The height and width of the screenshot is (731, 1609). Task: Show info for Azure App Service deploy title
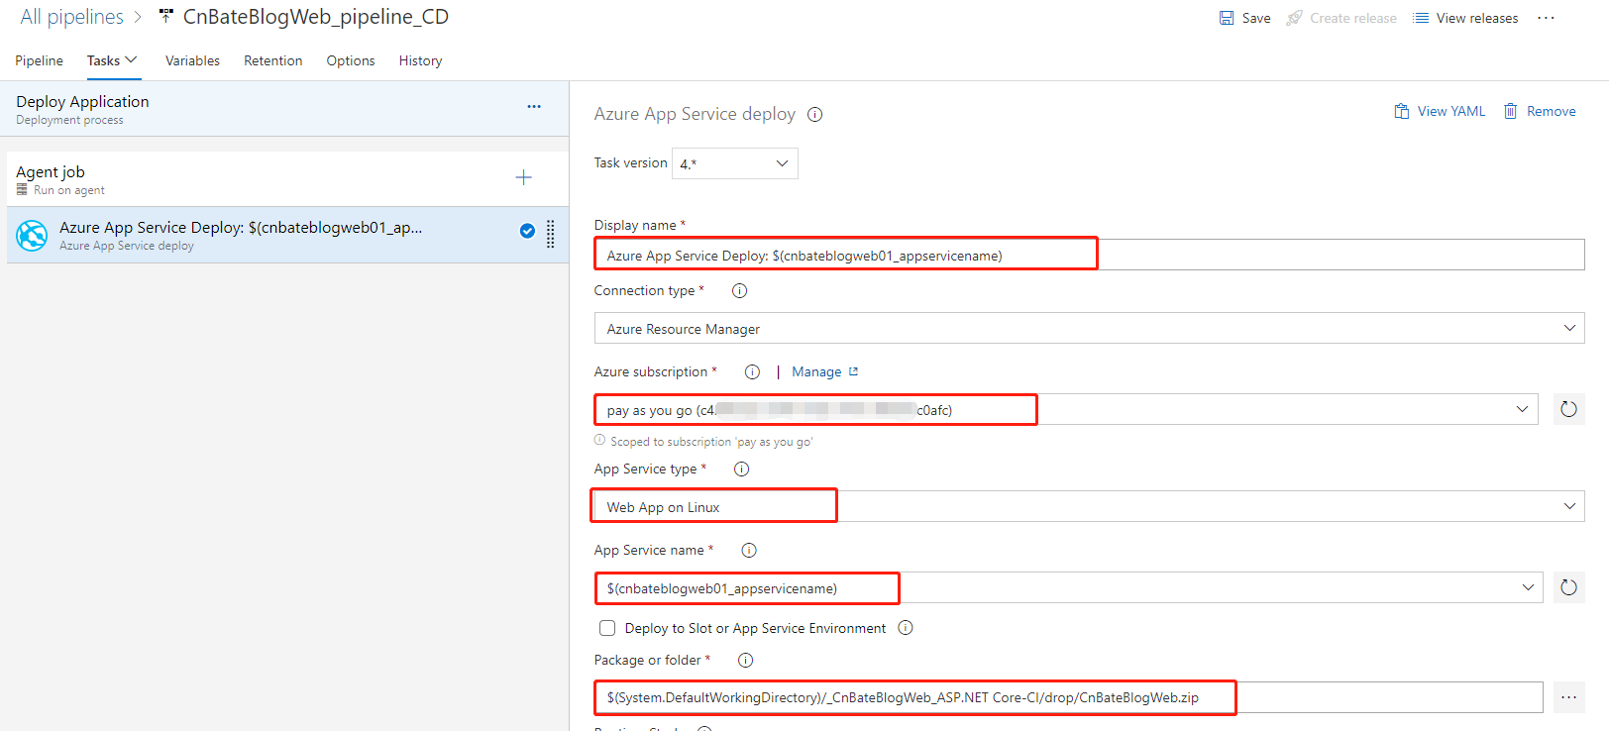pyautogui.click(x=814, y=114)
